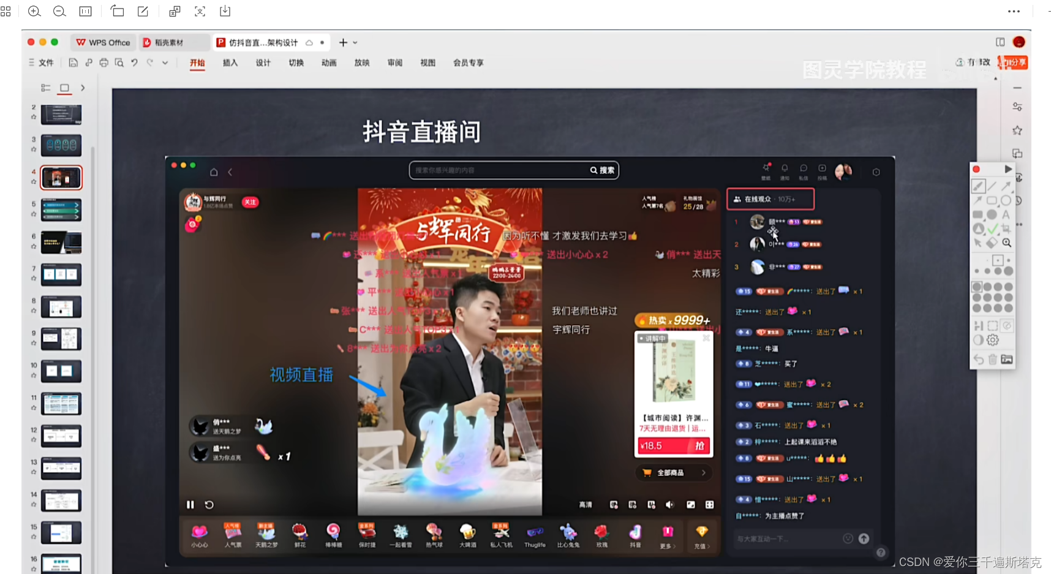Open print preview in WPS toolbar
The height and width of the screenshot is (574, 1051).
[x=119, y=62]
